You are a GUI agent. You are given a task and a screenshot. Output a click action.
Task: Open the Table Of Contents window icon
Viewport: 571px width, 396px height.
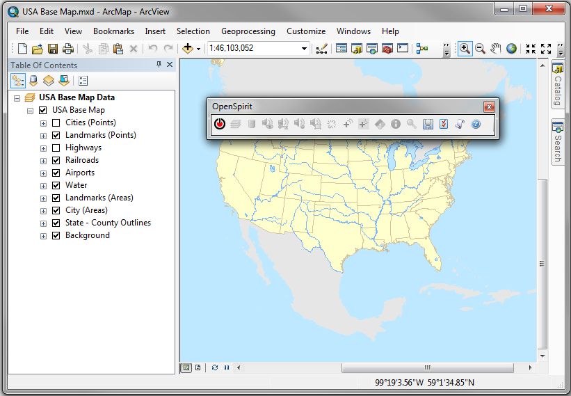[x=341, y=49]
